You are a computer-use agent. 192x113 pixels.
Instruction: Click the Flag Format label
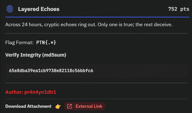click(x=19, y=43)
